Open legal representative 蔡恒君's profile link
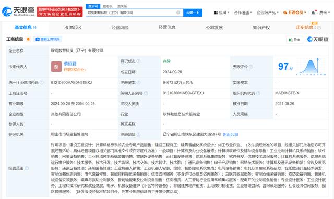 70,64
